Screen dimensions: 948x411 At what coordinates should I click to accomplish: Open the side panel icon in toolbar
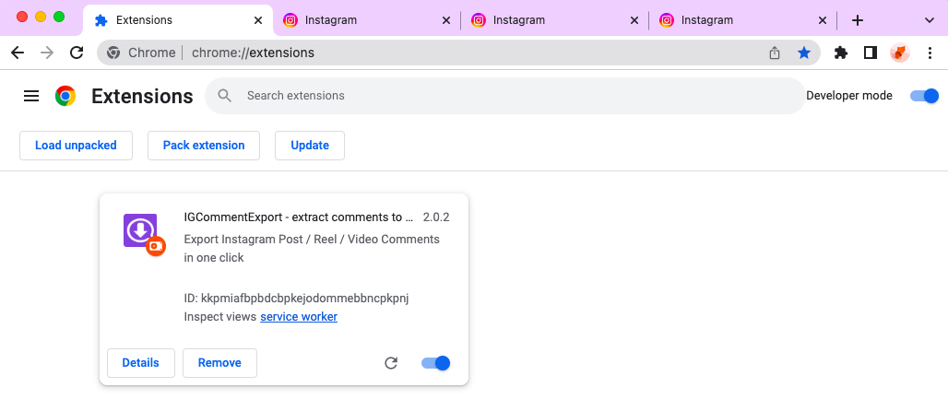(x=870, y=53)
